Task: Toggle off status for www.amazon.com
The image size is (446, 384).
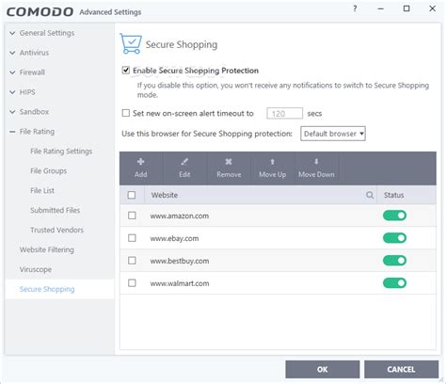Action: pyautogui.click(x=394, y=216)
